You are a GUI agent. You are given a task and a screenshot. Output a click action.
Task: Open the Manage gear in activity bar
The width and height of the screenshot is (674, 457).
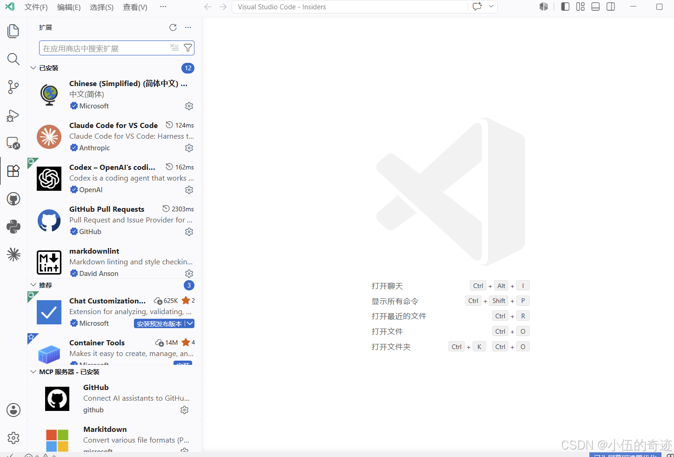13,438
